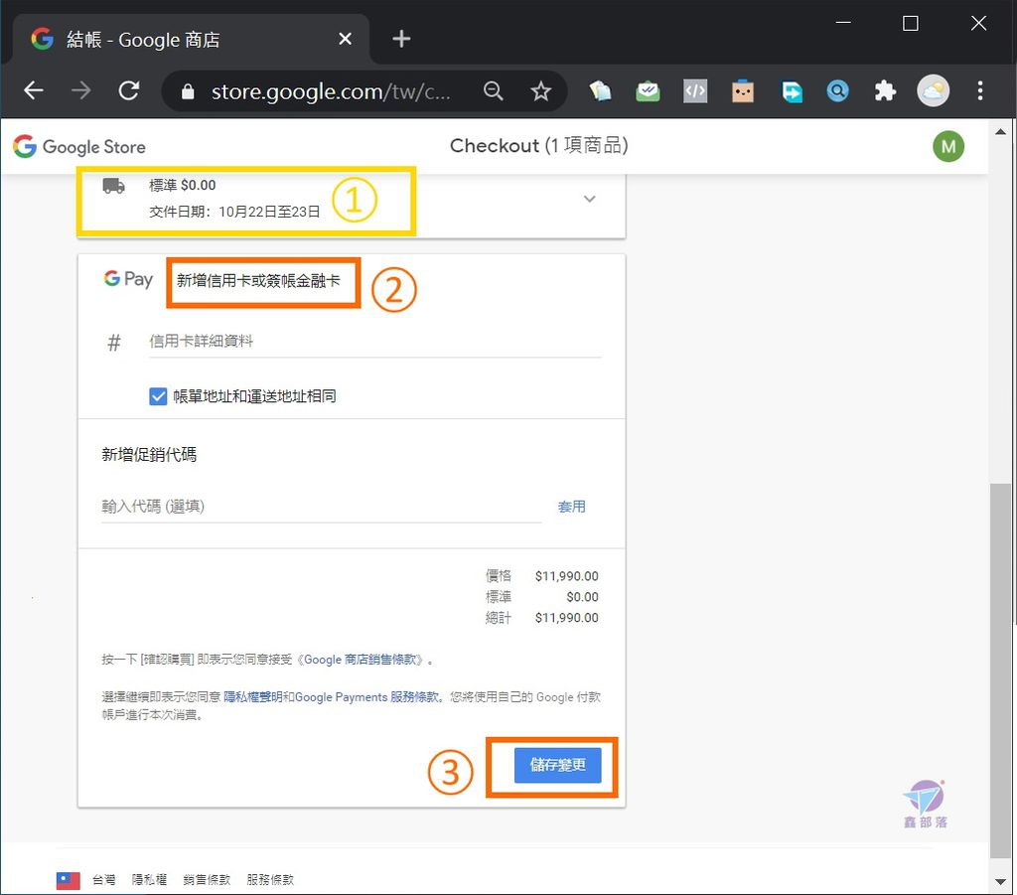Screen dimensions: 1017x895
Task: Open Chrome three-dot menu
Action: [980, 90]
